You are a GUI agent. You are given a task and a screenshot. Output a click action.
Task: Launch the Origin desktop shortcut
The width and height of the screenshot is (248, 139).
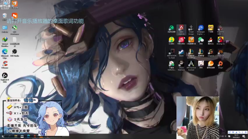pos(220,65)
